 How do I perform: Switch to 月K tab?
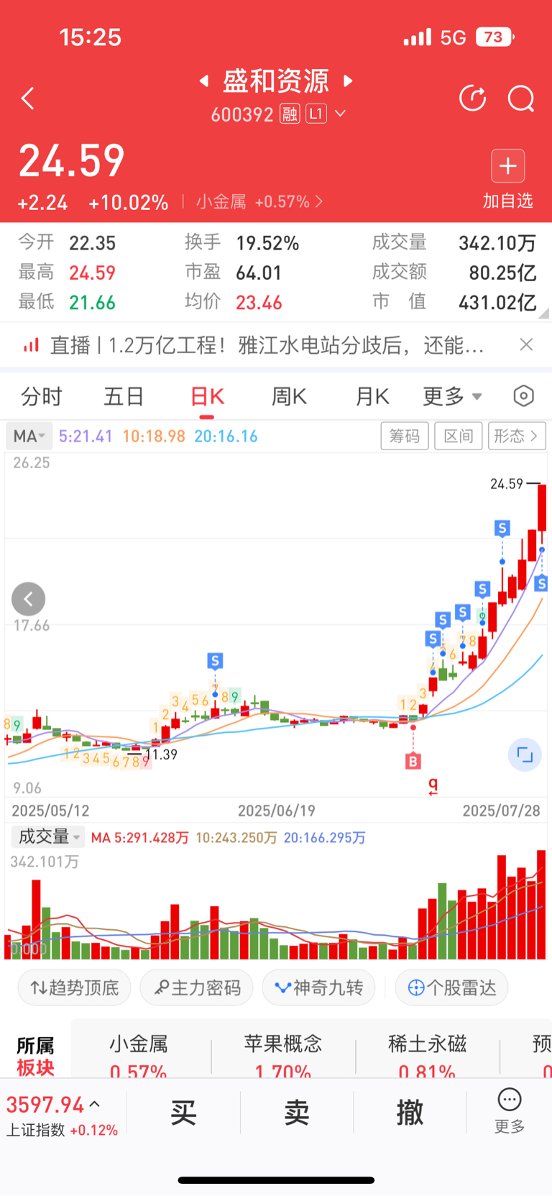pos(372,396)
